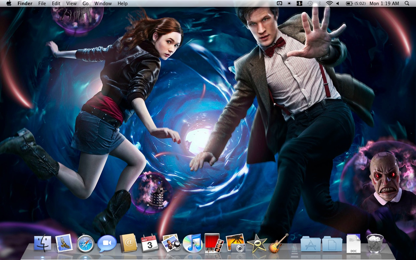
Task: Click the Spaces number 1 icon
Action: [300, 3]
